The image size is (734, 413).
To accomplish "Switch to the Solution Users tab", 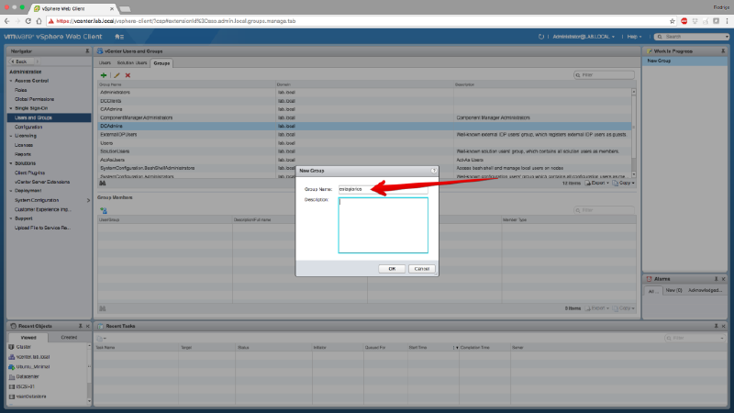I will 132,62.
